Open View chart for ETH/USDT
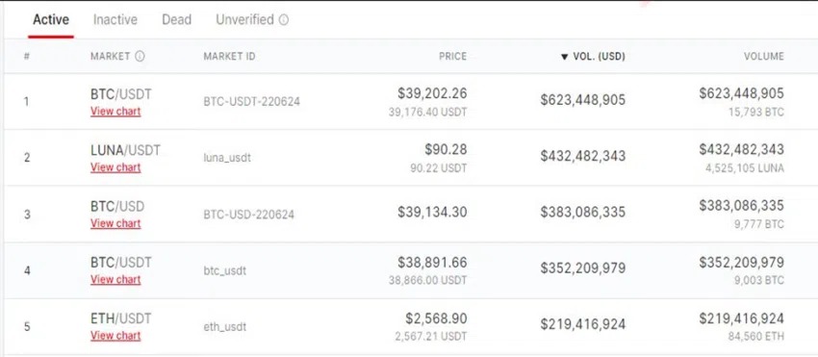This screenshot has height=357, width=818. [x=115, y=336]
